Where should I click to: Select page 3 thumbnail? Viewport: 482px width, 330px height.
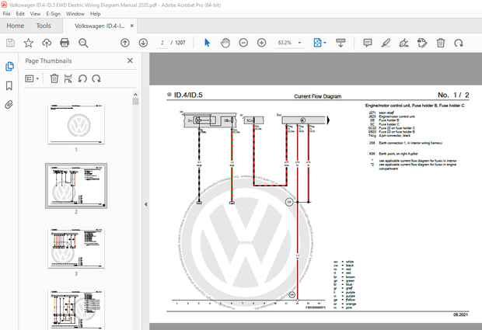click(76, 248)
